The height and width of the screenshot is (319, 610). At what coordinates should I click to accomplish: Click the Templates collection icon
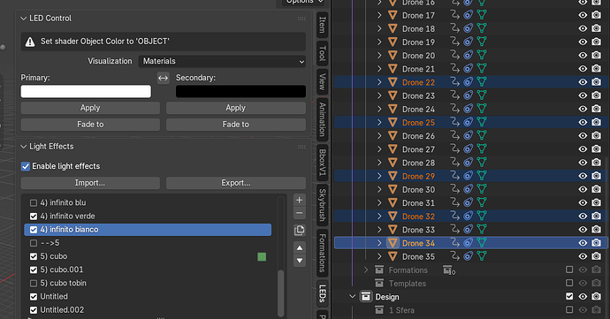tap(379, 283)
